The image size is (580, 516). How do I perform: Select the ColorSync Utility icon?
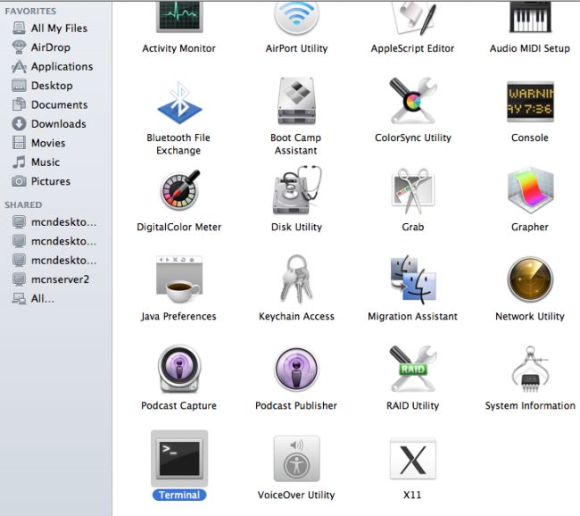413,100
